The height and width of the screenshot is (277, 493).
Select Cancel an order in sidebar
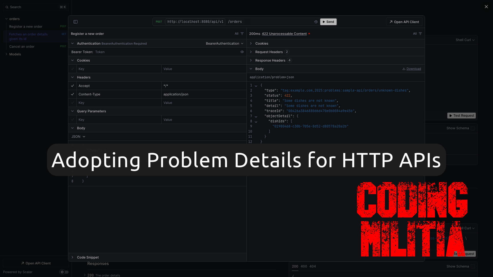coord(22,46)
